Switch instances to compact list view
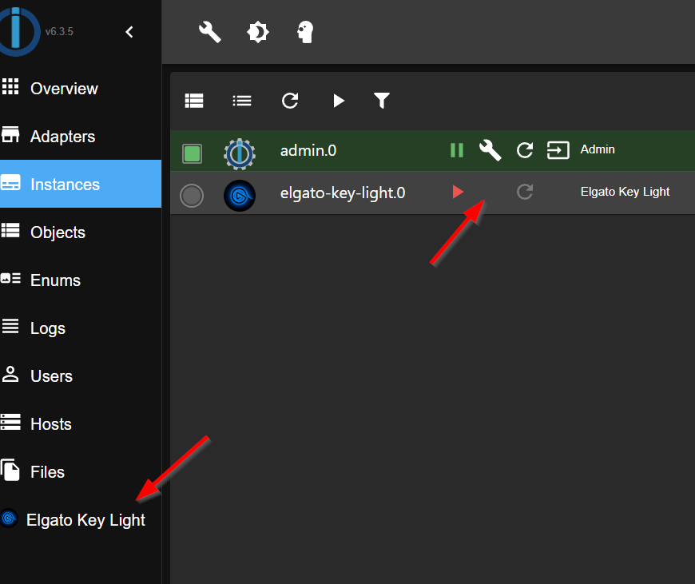695x584 pixels. pyautogui.click(x=242, y=101)
